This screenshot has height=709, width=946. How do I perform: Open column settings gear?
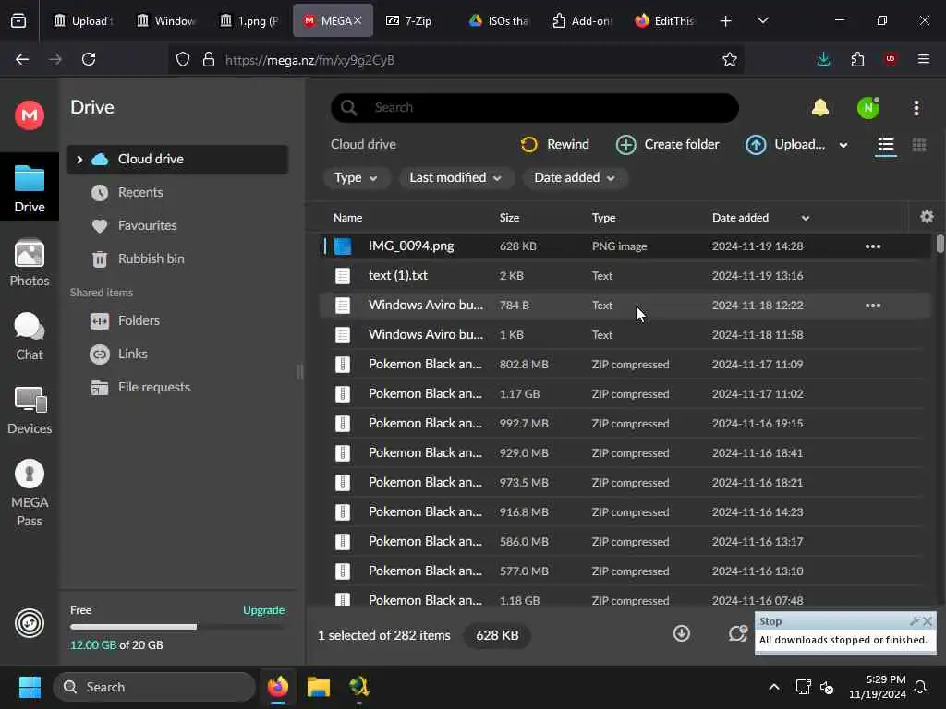tap(927, 216)
